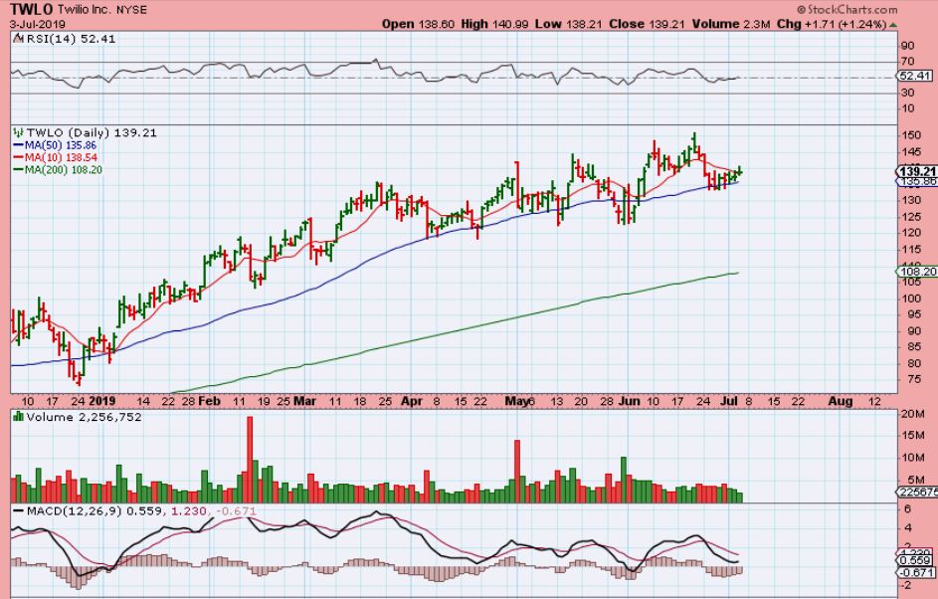Click the MACD signal value 1.230
The image size is (938, 599).
(x=189, y=511)
